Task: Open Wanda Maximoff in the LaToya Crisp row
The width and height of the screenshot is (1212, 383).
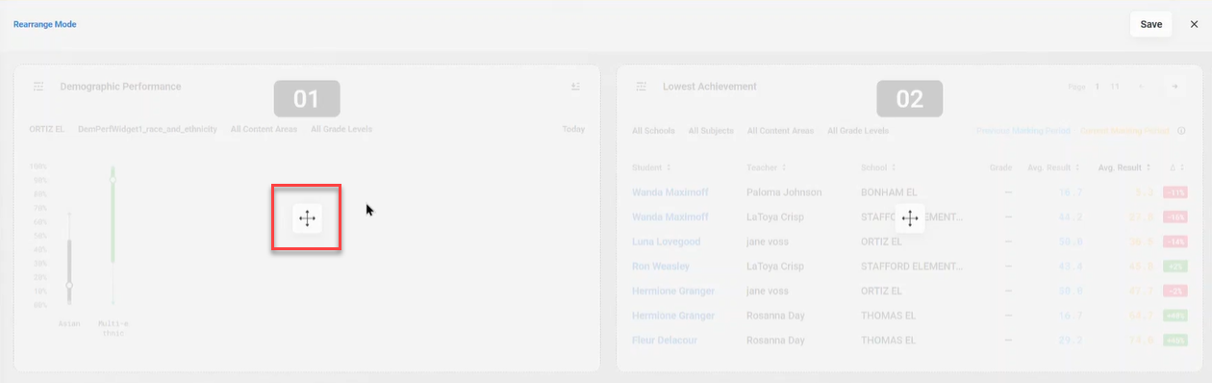Action: point(670,217)
